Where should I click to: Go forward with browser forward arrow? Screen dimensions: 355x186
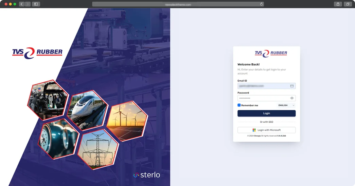(27, 4)
